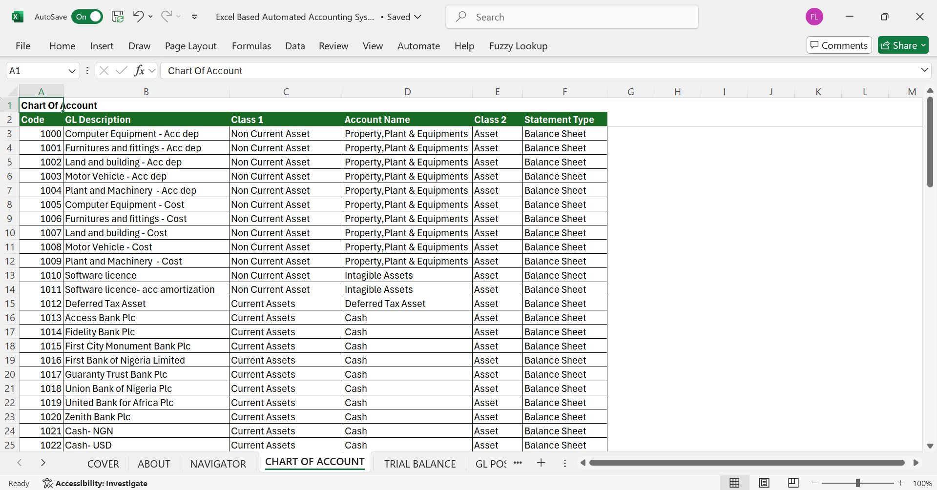Open the Draw ribbon tab
This screenshot has height=490, width=937.
[139, 46]
